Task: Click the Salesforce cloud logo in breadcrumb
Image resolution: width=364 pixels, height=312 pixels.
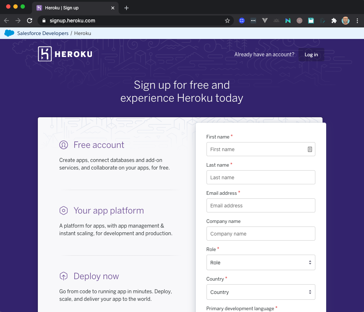Action: tap(9, 33)
